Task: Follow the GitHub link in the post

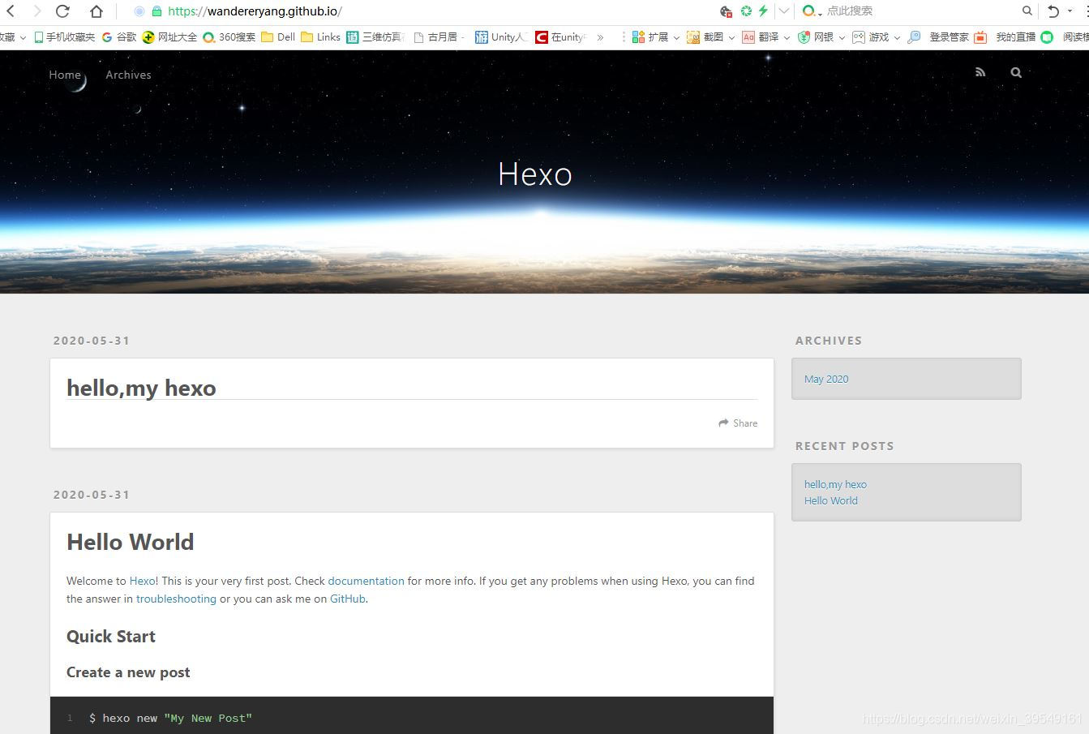Action: [x=348, y=599]
